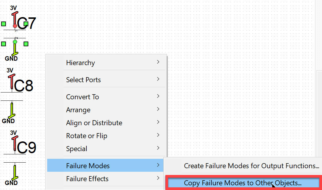Open the Select Ports submenu
The image size is (322, 190).
pos(106,80)
